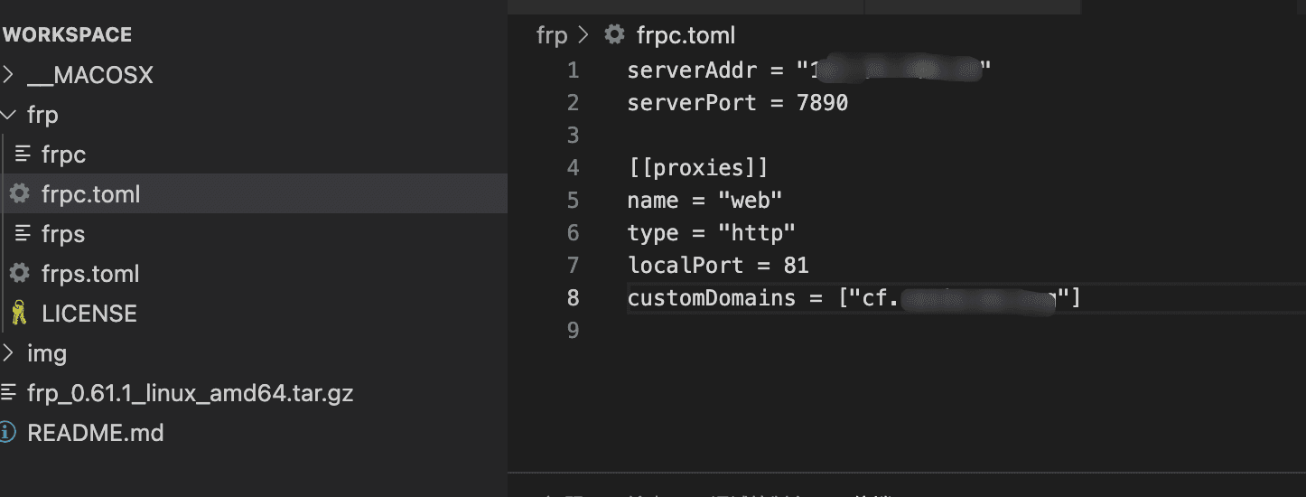
Task: Expand the img folder
Action: tap(8, 352)
